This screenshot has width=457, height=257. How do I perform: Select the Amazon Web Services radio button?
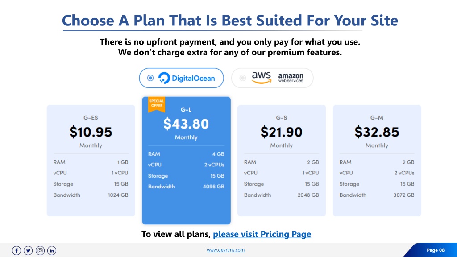[242, 78]
